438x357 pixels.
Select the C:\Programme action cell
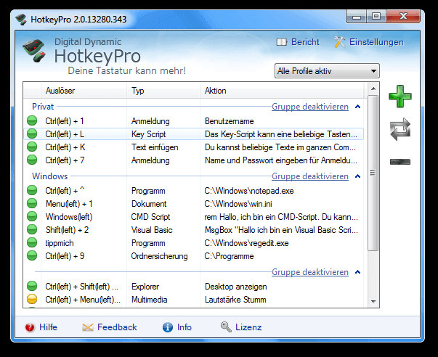(x=229, y=256)
